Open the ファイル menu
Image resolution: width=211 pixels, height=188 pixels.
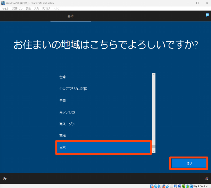tap(5, 8)
